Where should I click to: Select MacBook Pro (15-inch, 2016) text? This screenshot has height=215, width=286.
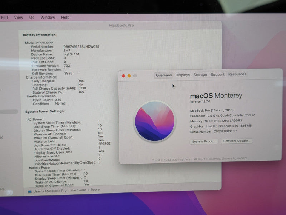pos(212,110)
